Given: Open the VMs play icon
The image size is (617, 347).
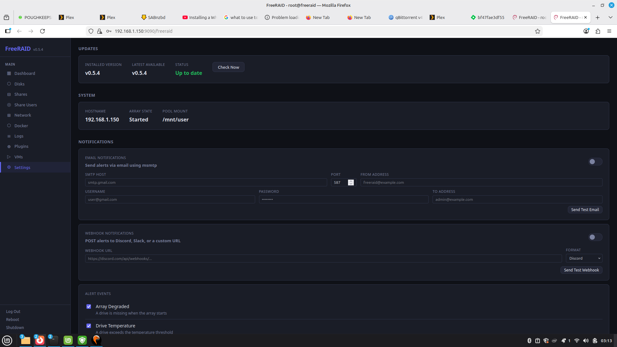Looking at the screenshot, I should pos(9,157).
